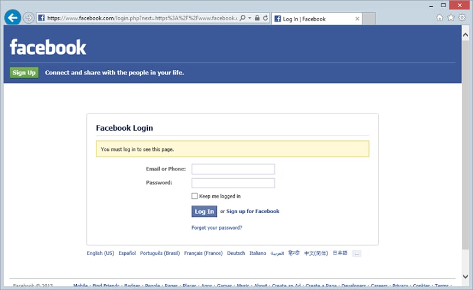
Task: Select Italiano language link
Action: pos(258,253)
